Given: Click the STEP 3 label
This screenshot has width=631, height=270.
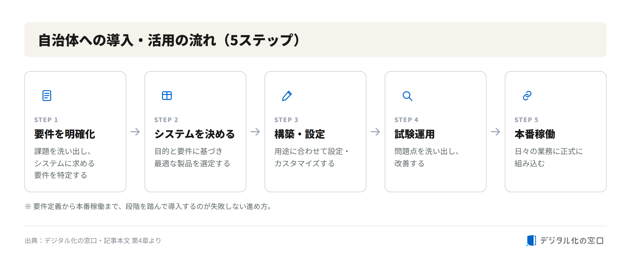Looking at the screenshot, I should click(x=286, y=120).
